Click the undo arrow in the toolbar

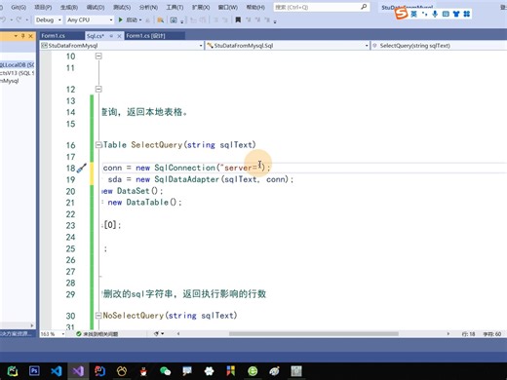click(3, 20)
